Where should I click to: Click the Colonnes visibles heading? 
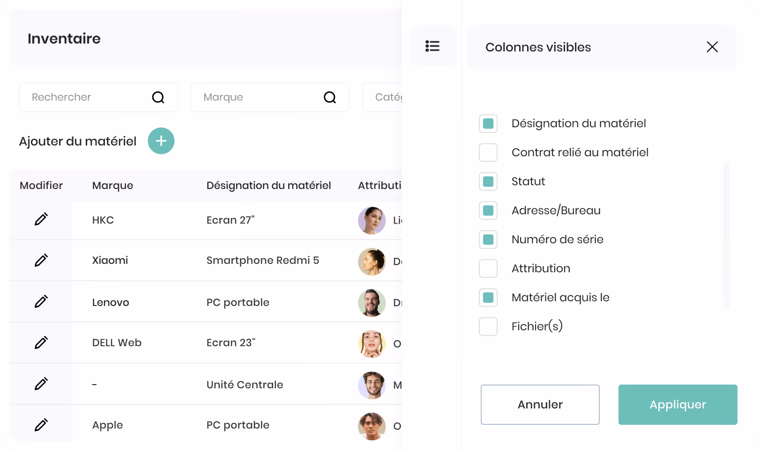point(538,47)
